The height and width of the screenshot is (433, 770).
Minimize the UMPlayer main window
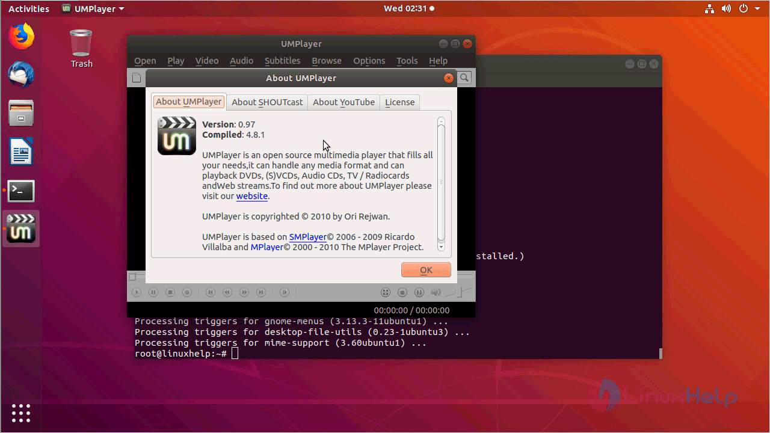pos(443,44)
